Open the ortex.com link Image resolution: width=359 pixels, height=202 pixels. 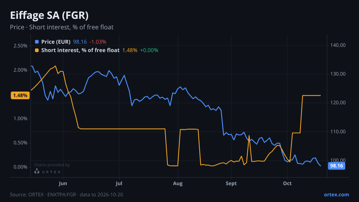tap(337, 195)
